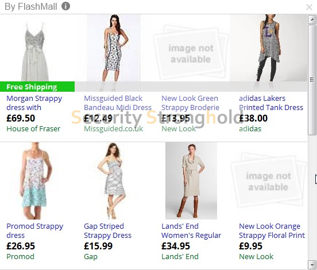Viewport: 317px width, 270px height.
Task: Click the scrollbar down arrow
Action: (x=312, y=264)
